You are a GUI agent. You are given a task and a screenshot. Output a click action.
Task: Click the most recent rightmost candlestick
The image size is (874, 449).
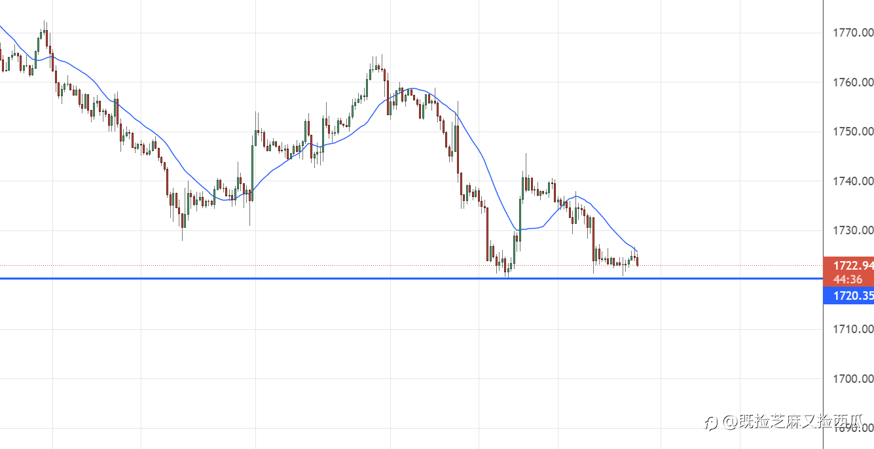[x=637, y=262]
